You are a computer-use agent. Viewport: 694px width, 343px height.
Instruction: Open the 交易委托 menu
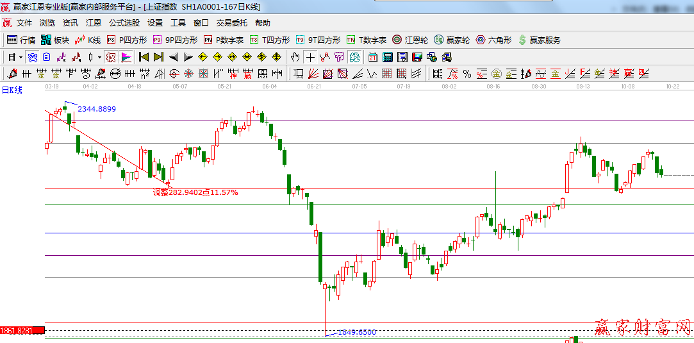tap(231, 22)
